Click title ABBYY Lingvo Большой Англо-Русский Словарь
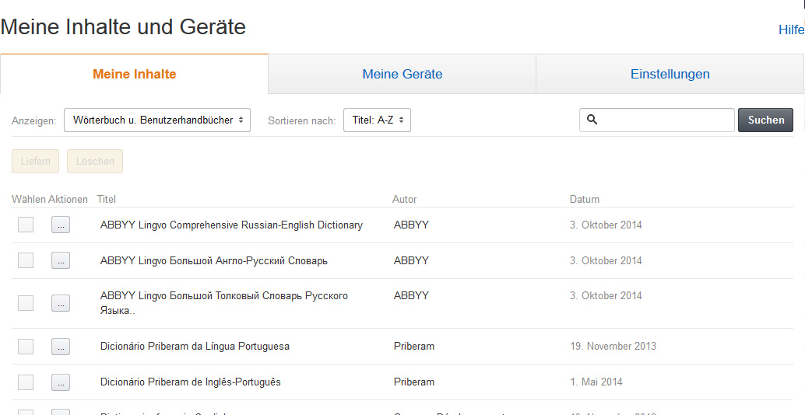The image size is (805, 415). [213, 260]
